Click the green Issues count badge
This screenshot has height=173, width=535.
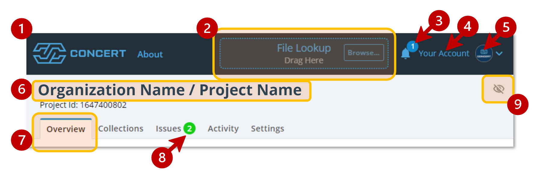189,129
